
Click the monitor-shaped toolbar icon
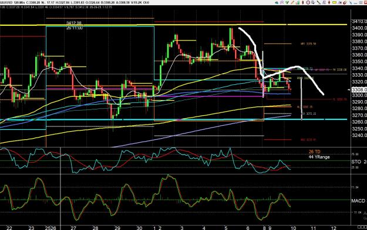click(x=313, y=2)
